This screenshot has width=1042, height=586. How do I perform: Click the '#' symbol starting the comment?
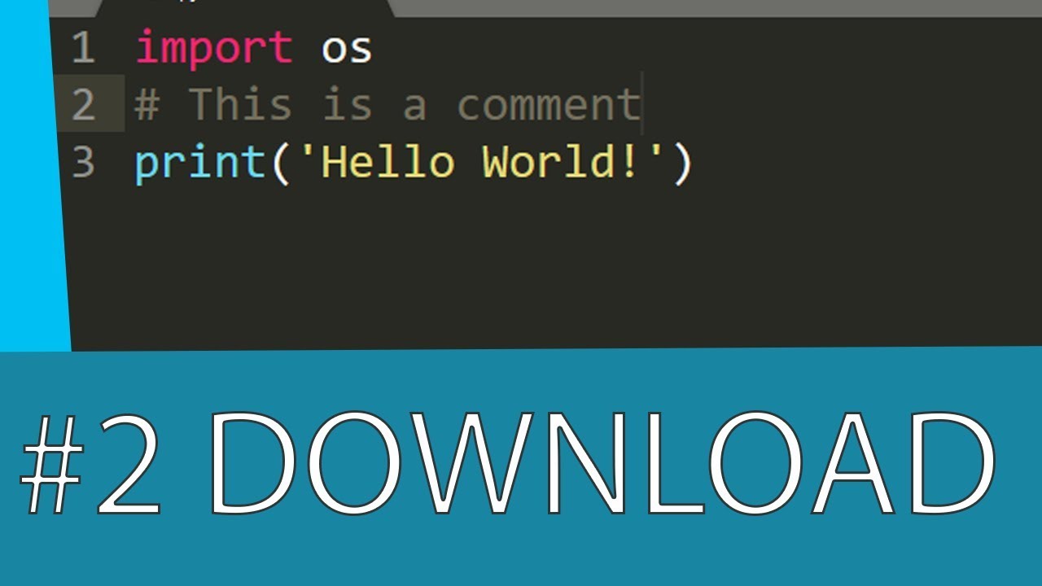pyautogui.click(x=147, y=105)
